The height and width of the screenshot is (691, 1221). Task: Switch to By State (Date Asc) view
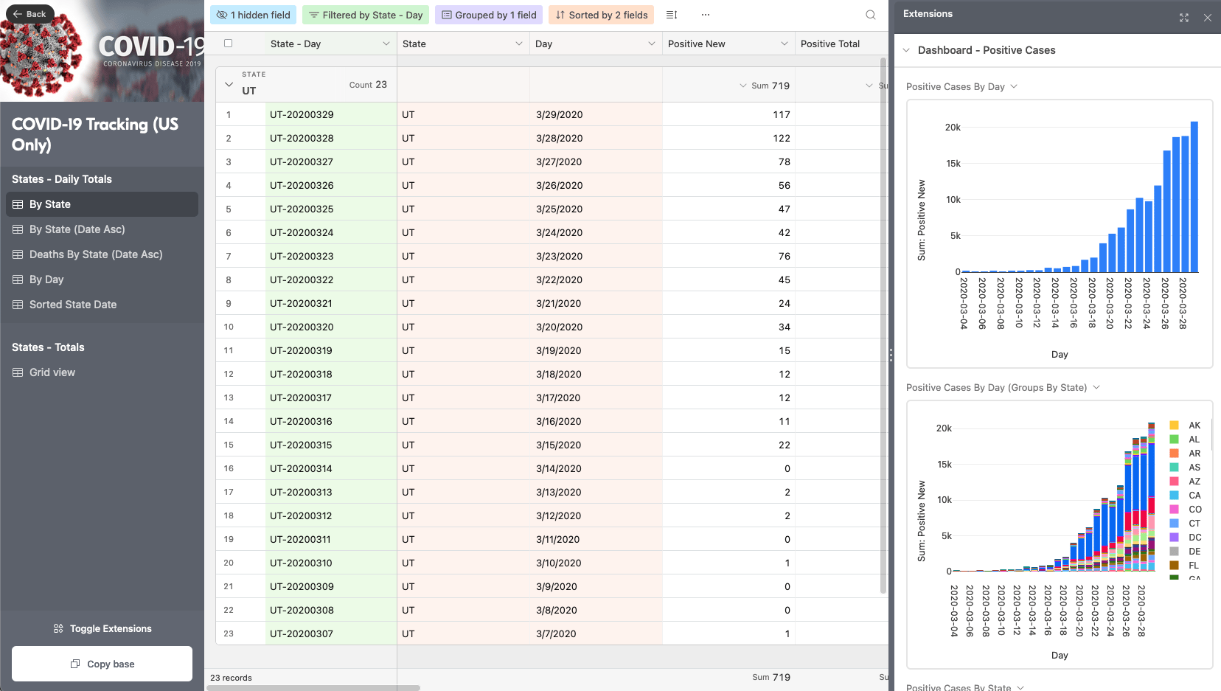77,229
